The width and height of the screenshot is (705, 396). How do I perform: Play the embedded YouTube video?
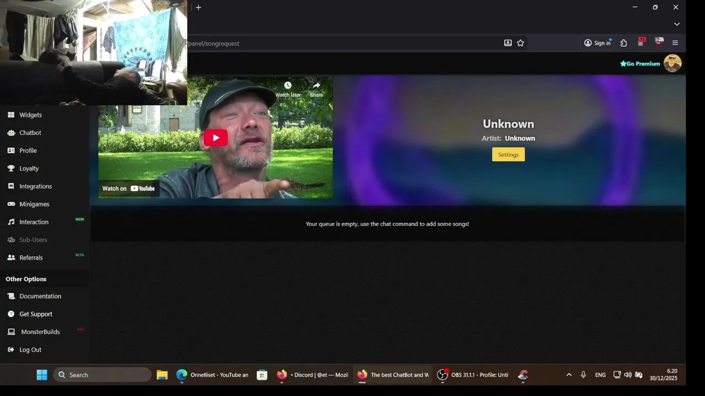tap(216, 137)
